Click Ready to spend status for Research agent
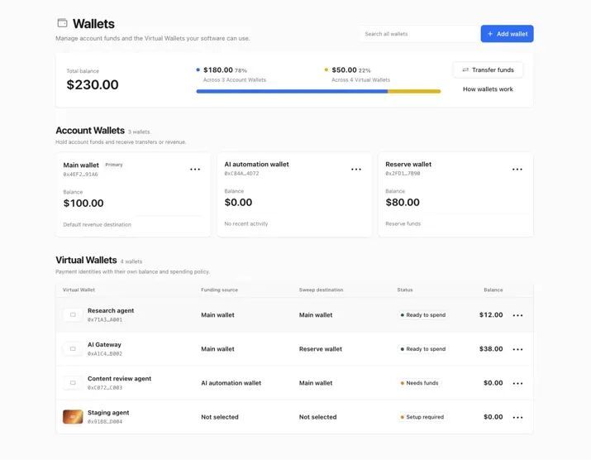The image size is (591, 460). [x=423, y=314]
